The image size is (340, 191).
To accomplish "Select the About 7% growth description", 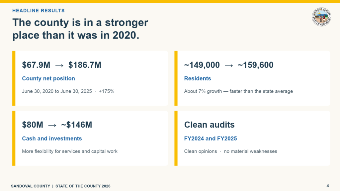I will click(x=238, y=91).
